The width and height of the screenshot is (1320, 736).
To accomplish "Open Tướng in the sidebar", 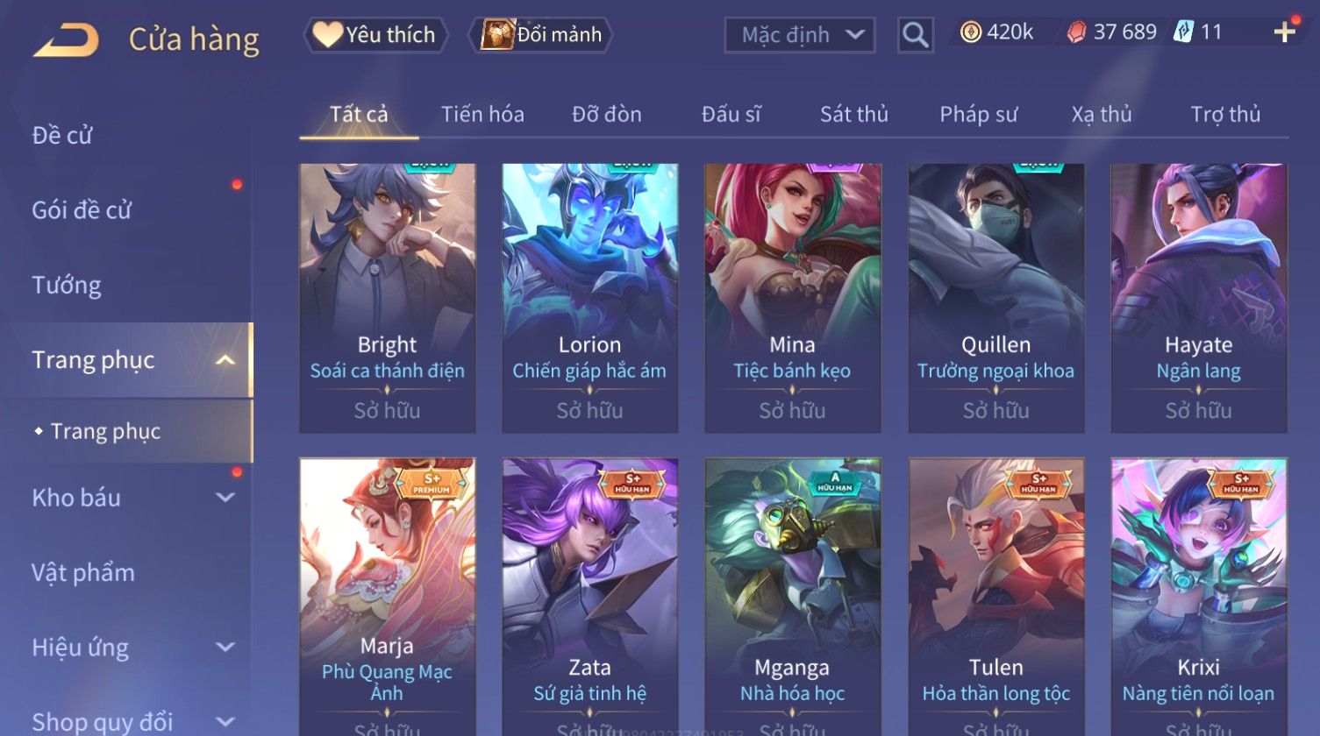I will pos(67,285).
